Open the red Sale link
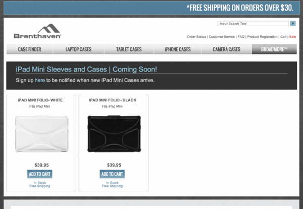This screenshot has height=209, width=303. (292, 37)
